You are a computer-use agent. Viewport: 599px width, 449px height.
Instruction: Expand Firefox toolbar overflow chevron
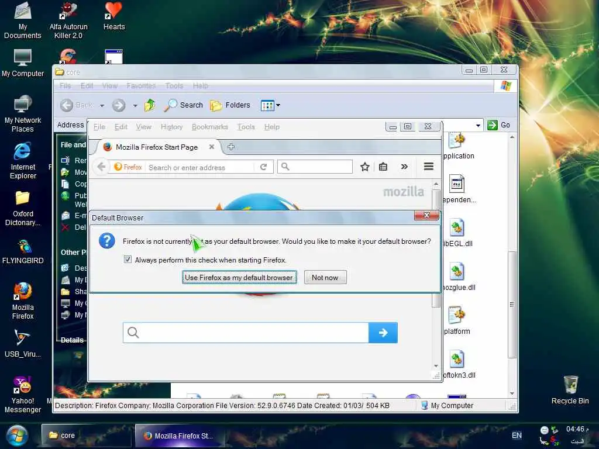click(404, 167)
